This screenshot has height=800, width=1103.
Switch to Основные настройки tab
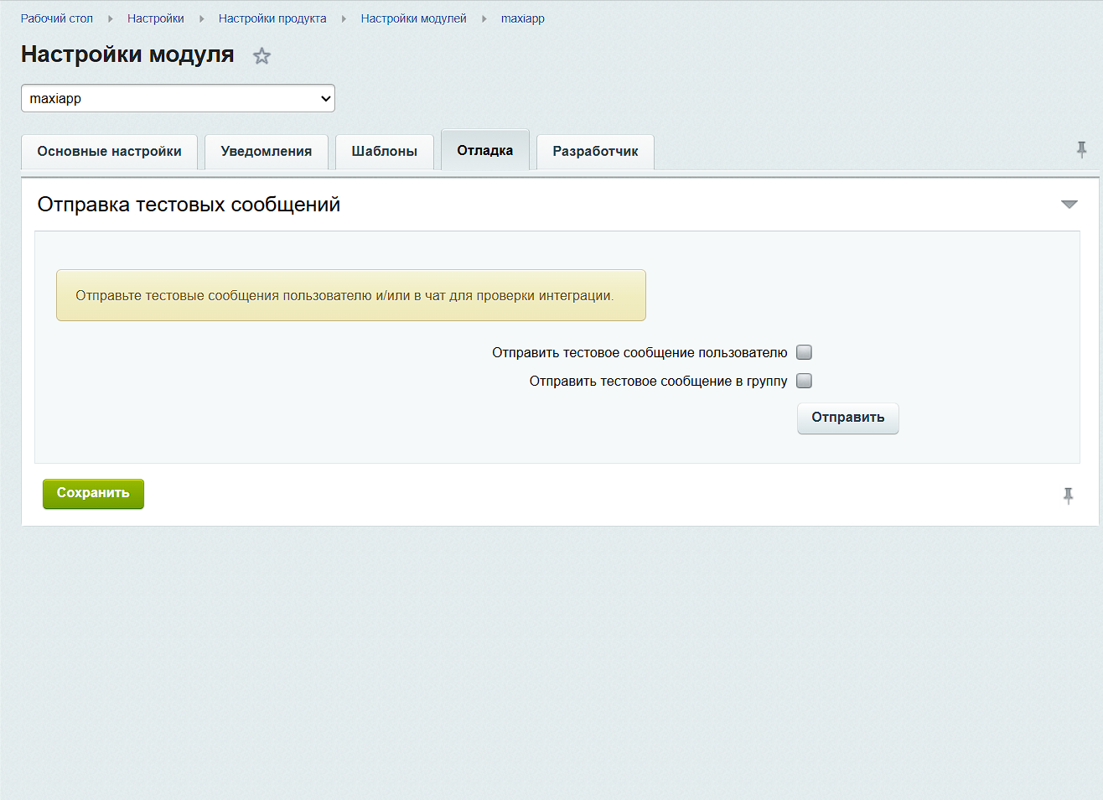109,152
